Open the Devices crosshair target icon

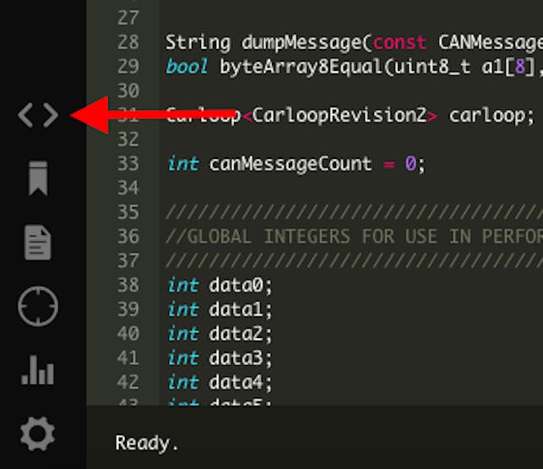pos(38,307)
